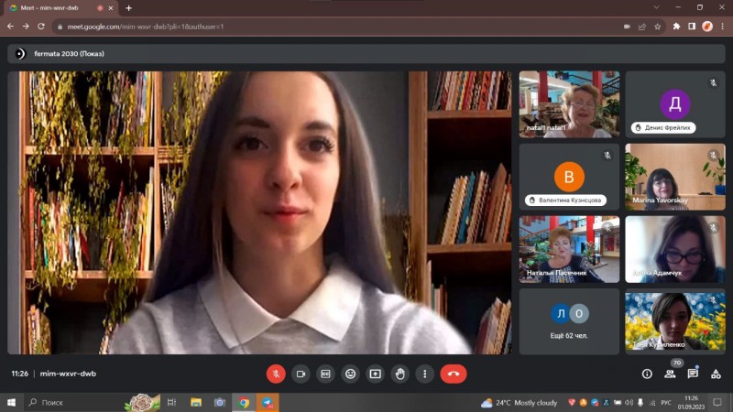Show the participants list (70)

click(x=670, y=374)
